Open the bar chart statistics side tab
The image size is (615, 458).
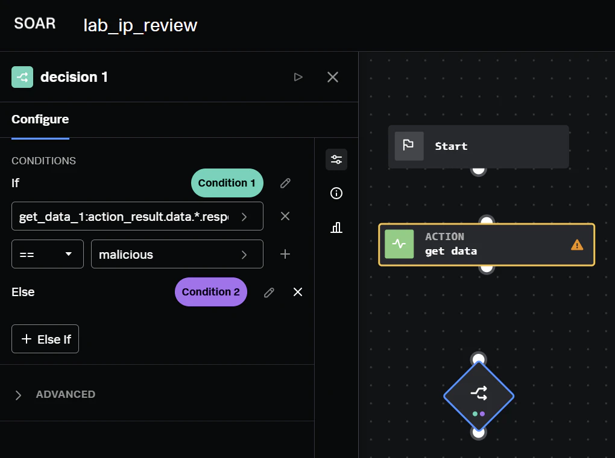pos(336,227)
